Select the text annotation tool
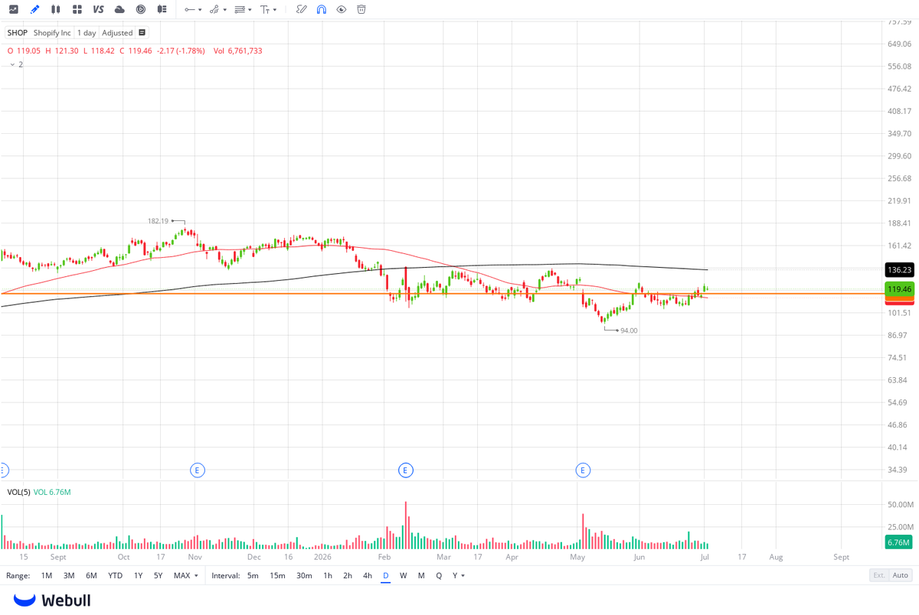919x615 pixels. (x=265, y=9)
